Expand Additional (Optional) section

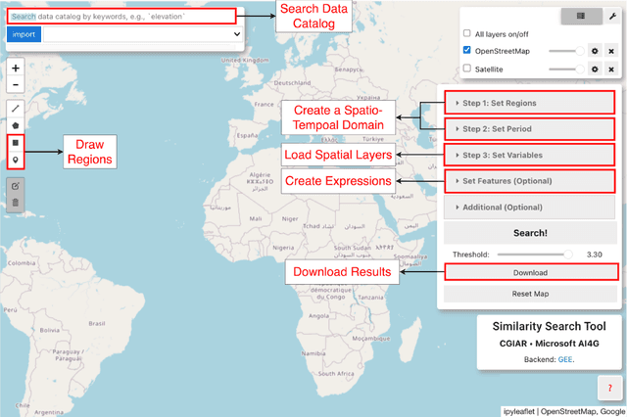529,208
